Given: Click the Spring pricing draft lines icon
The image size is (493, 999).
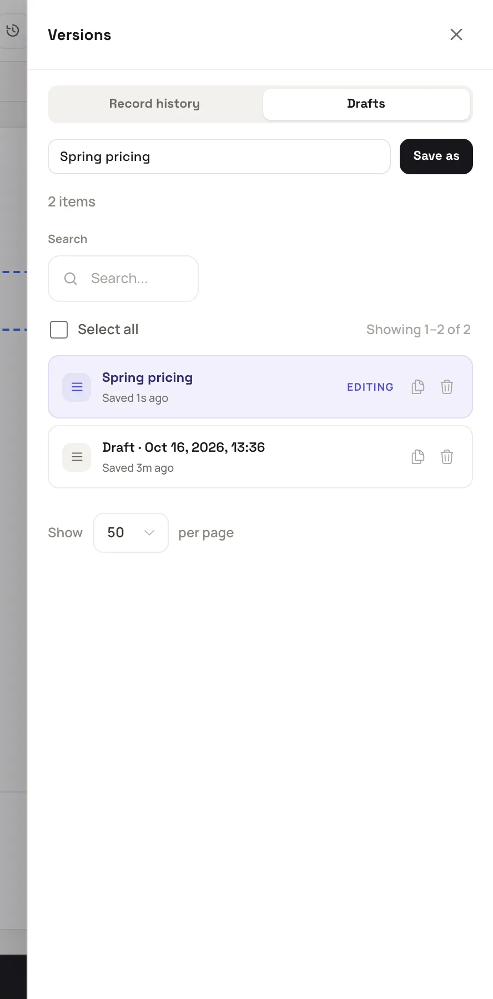Looking at the screenshot, I should 77,387.
